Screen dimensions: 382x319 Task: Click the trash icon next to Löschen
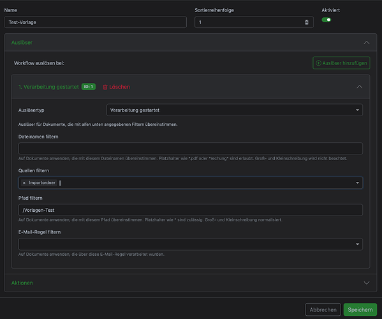(x=105, y=87)
